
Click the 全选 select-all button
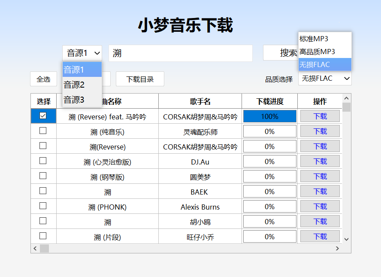click(43, 79)
